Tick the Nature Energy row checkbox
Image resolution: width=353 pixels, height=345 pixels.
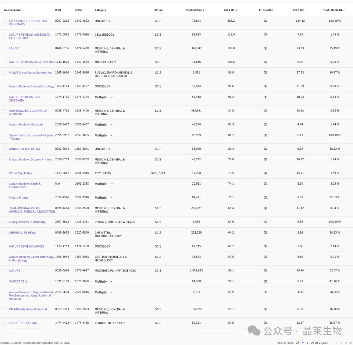tap(5, 198)
